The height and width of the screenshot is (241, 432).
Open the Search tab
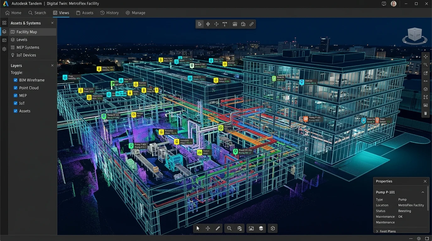coord(37,13)
